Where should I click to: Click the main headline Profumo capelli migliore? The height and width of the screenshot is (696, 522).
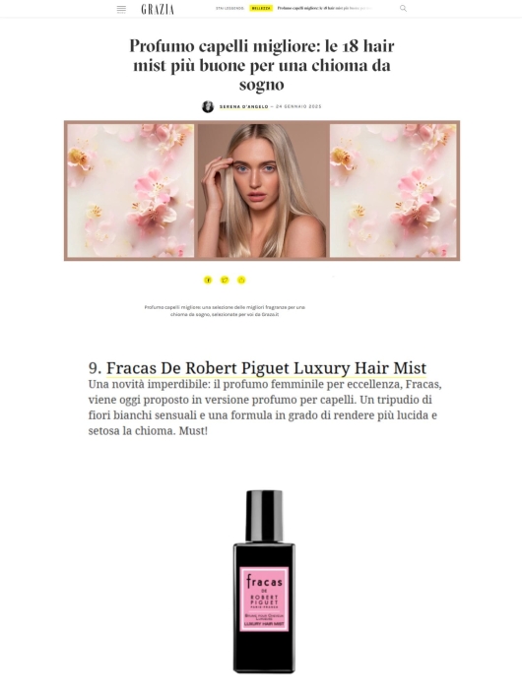pyautogui.click(x=262, y=65)
